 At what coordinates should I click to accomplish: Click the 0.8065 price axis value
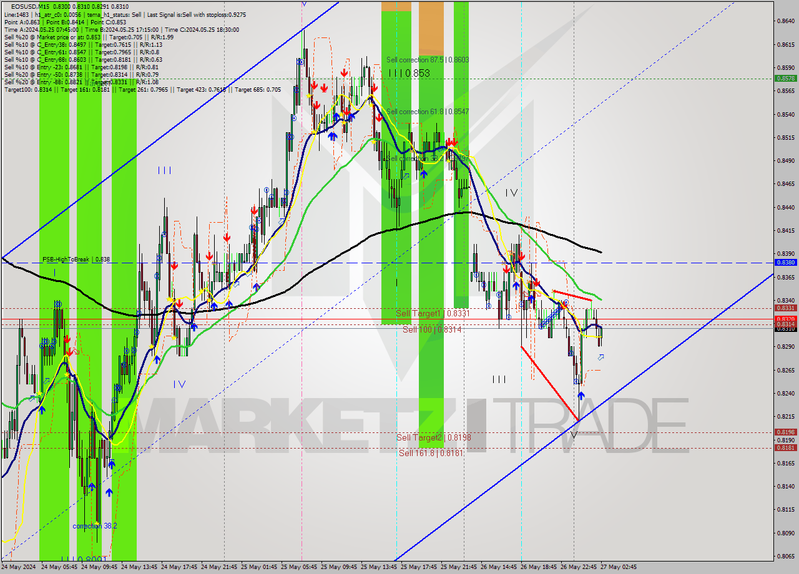[785, 555]
